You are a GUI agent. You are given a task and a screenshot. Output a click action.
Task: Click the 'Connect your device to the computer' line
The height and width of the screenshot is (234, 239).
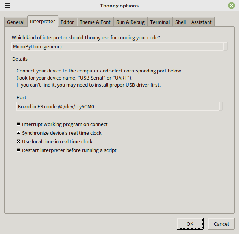point(98,71)
